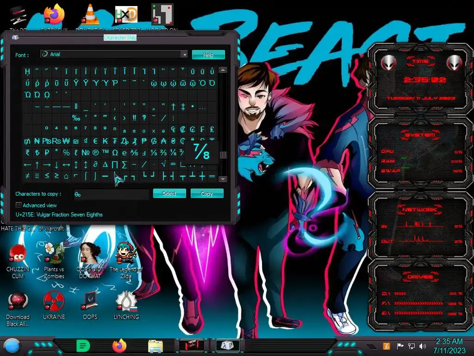
Task: Click the Select button
Action: pyautogui.click(x=169, y=193)
